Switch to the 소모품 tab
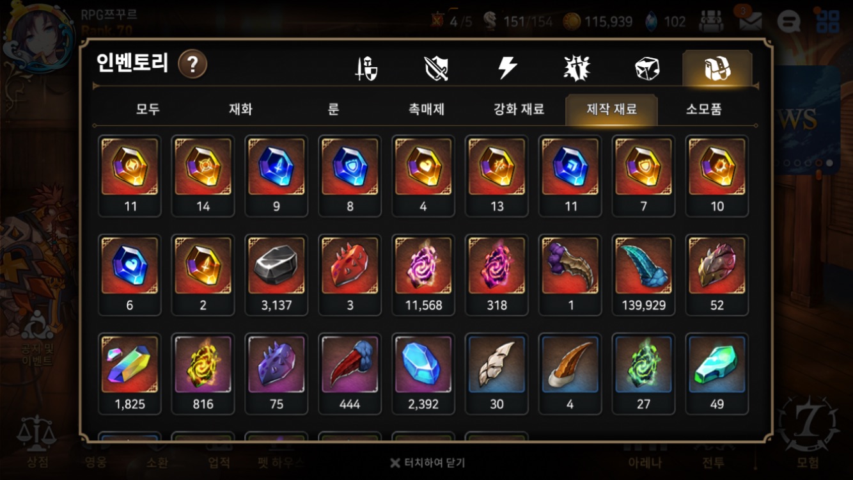The width and height of the screenshot is (853, 480). click(x=704, y=109)
